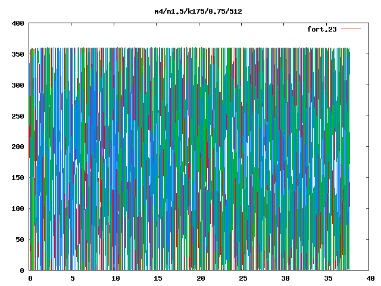The width and height of the screenshot is (381, 286).
Task: Click the y-axis label 200
Action: [x=18, y=147]
